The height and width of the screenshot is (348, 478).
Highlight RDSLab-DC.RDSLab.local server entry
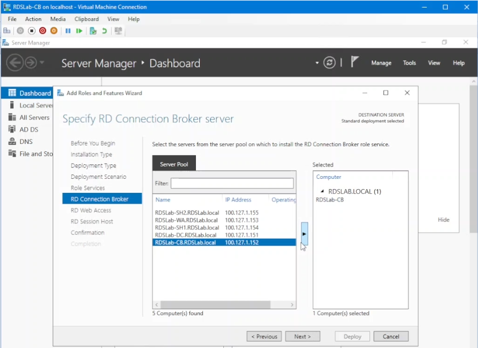186,234
